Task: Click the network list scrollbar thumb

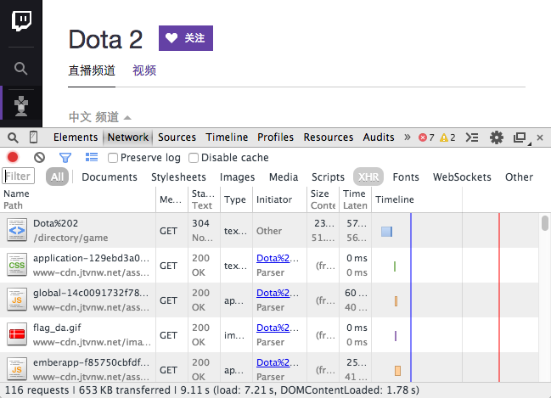Action: click(545, 223)
